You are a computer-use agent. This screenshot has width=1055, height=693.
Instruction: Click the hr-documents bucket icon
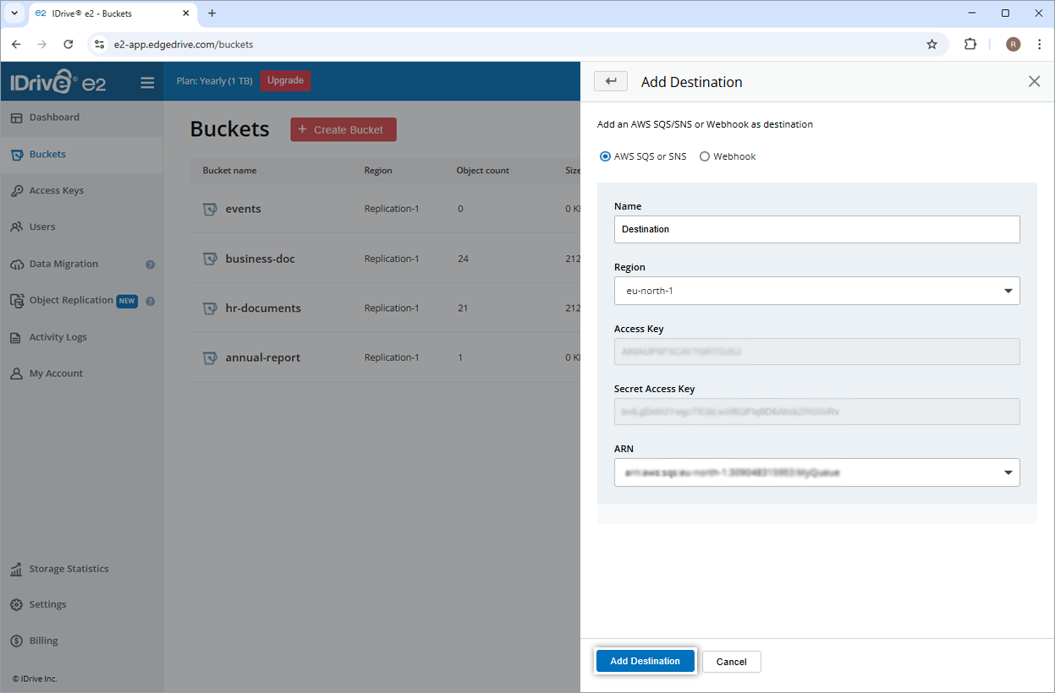point(211,308)
